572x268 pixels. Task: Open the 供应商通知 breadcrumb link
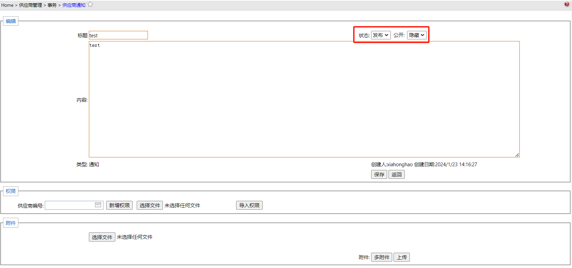point(74,5)
